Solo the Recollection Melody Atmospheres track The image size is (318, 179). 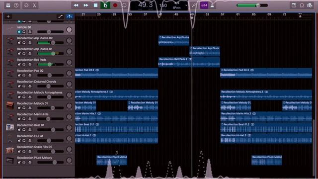pos(24,97)
